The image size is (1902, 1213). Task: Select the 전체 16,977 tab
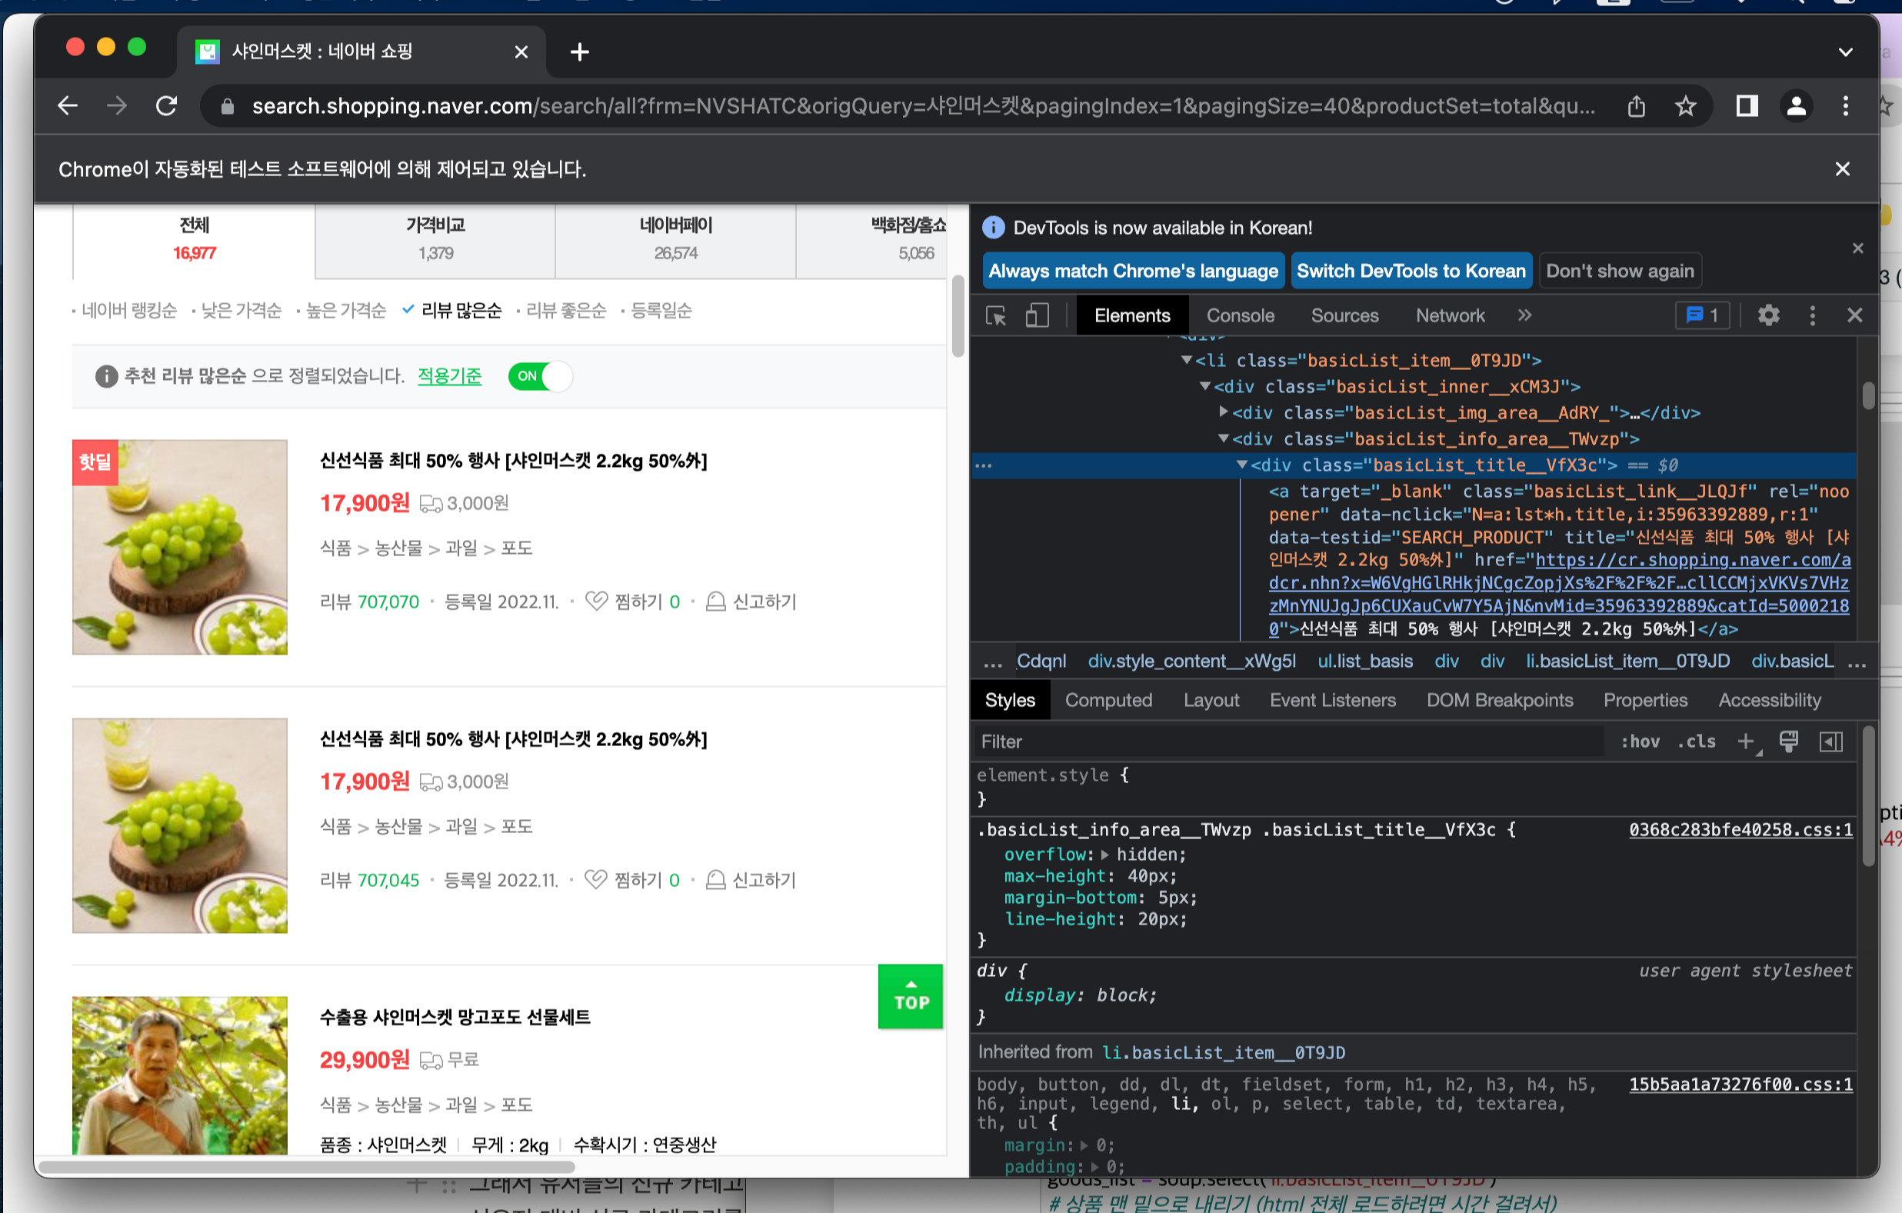[195, 239]
